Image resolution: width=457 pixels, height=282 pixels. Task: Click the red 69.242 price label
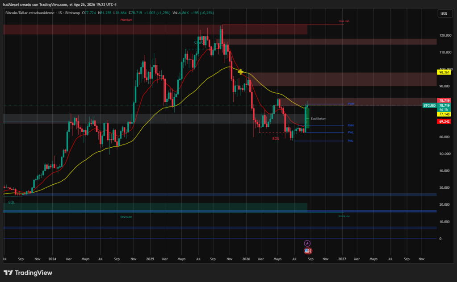tap(444, 121)
